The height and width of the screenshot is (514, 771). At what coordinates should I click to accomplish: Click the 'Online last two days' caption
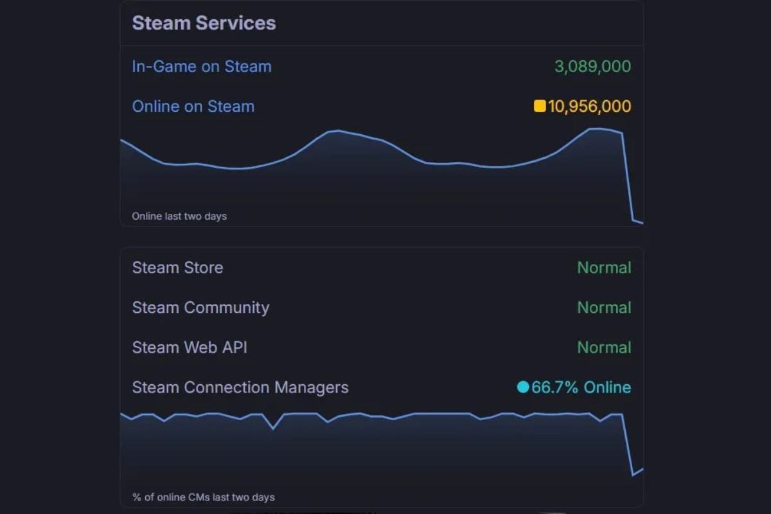click(179, 216)
